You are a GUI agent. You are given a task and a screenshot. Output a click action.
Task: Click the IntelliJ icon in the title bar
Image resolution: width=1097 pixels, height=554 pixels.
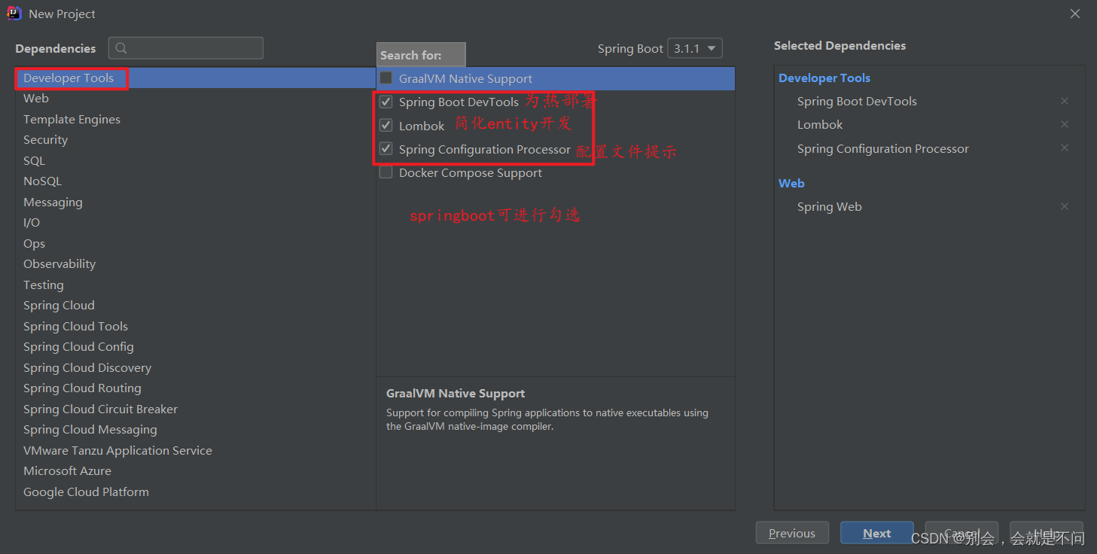14,14
